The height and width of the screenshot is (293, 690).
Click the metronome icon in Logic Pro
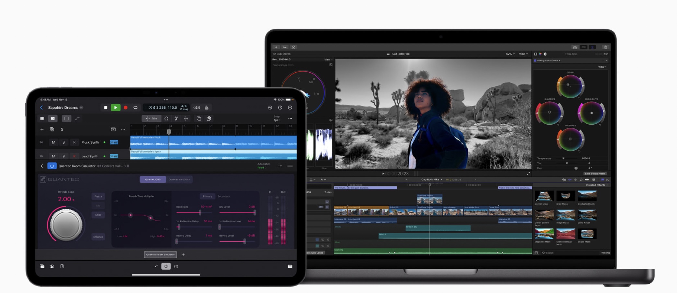pyautogui.click(x=207, y=108)
